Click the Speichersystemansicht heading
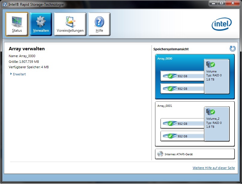This screenshot has width=242, height=184. [171, 49]
